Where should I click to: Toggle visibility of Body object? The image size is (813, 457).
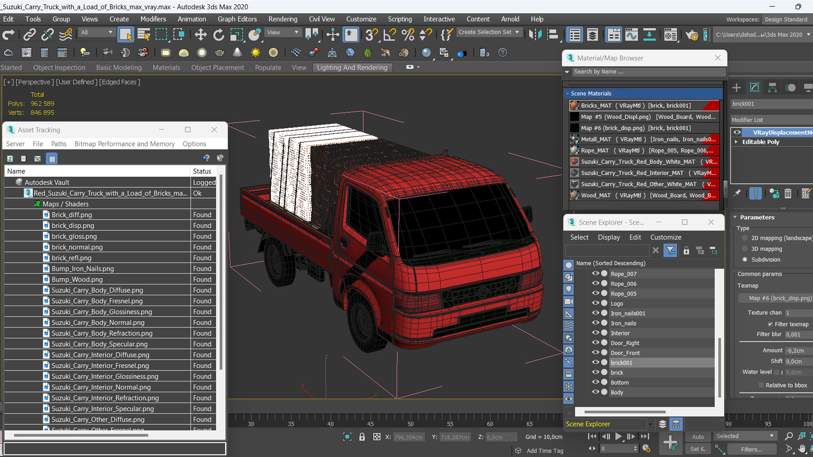coord(595,392)
